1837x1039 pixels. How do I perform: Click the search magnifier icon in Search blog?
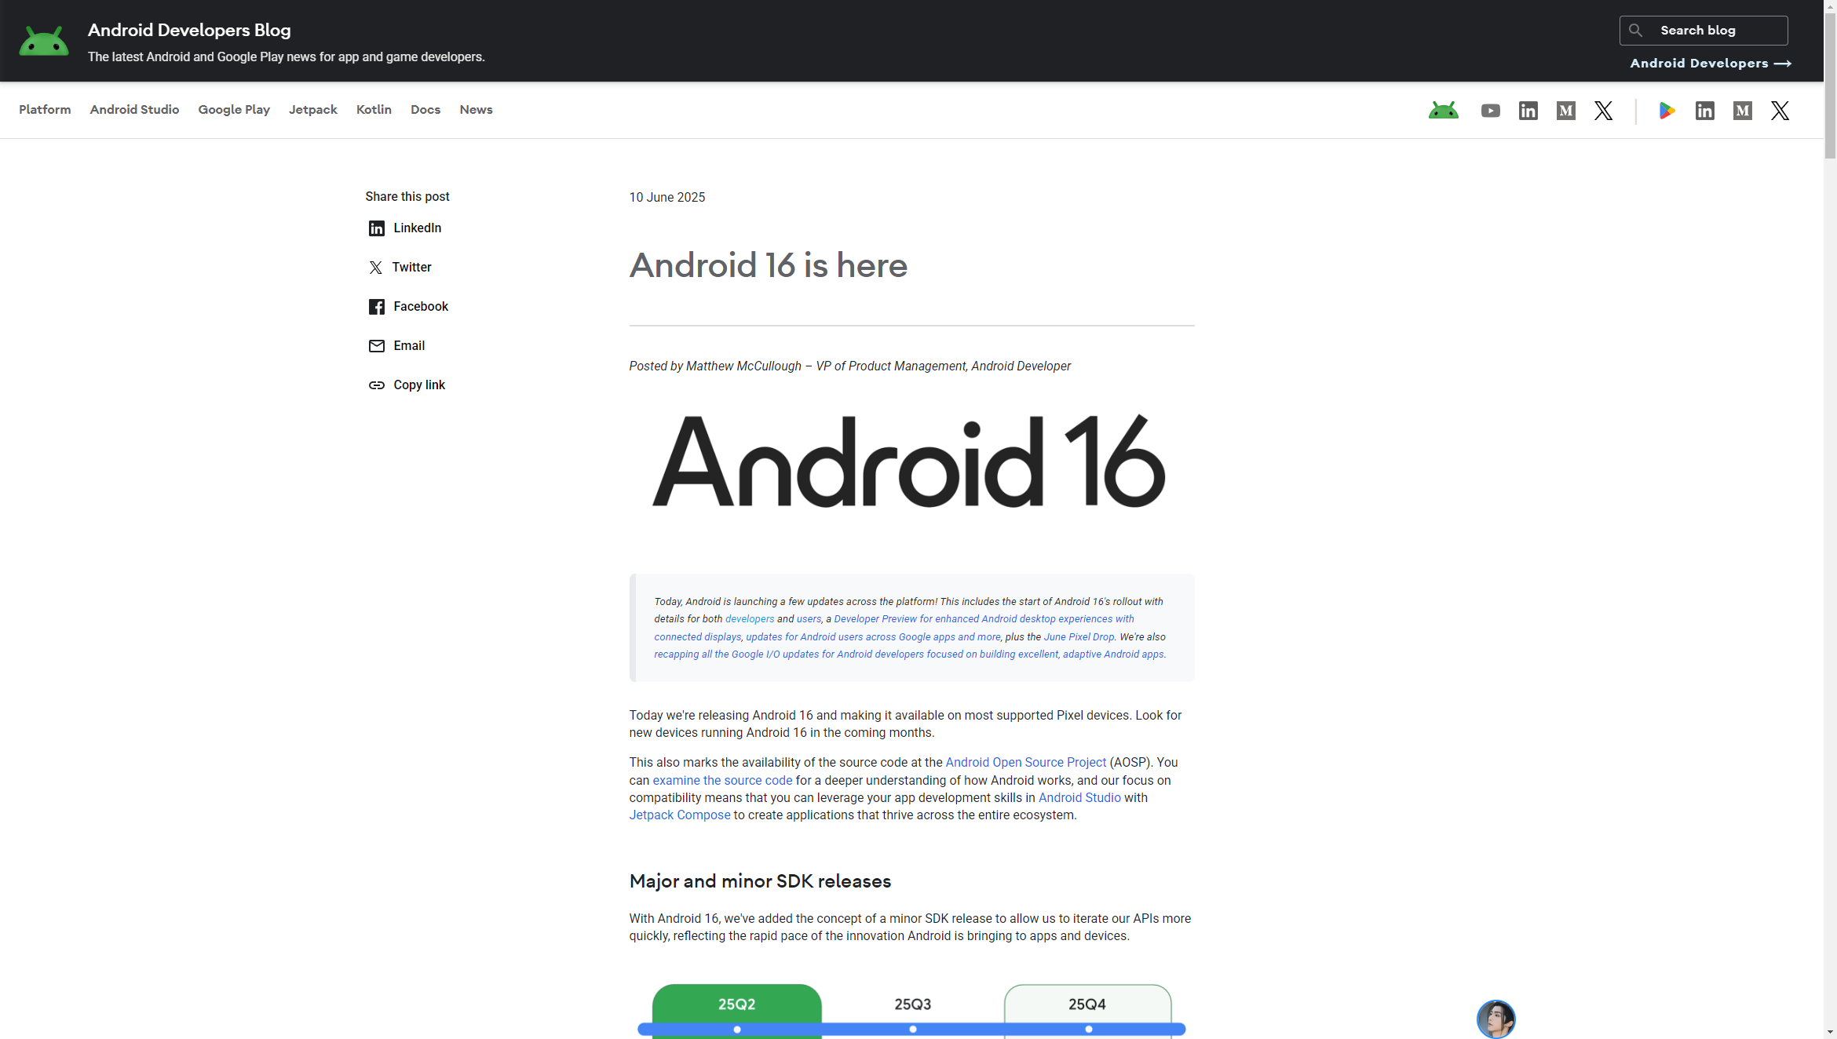point(1636,30)
